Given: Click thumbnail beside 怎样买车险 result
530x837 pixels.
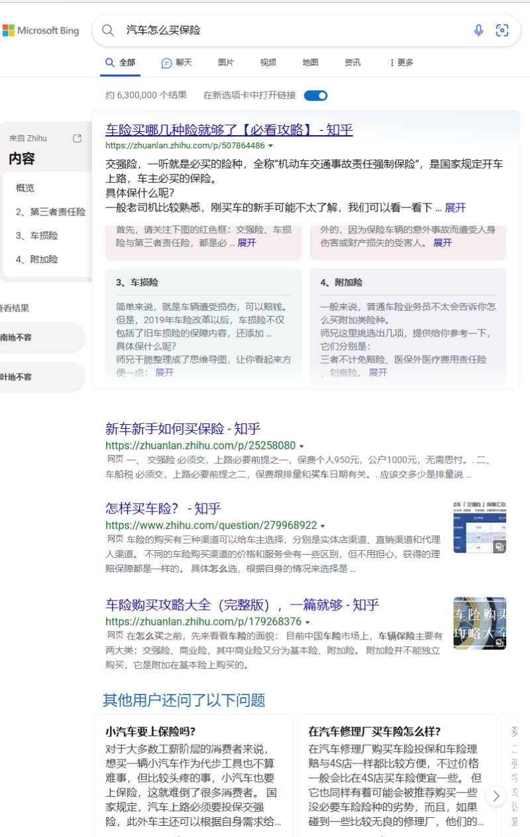Looking at the screenshot, I should 480,527.
